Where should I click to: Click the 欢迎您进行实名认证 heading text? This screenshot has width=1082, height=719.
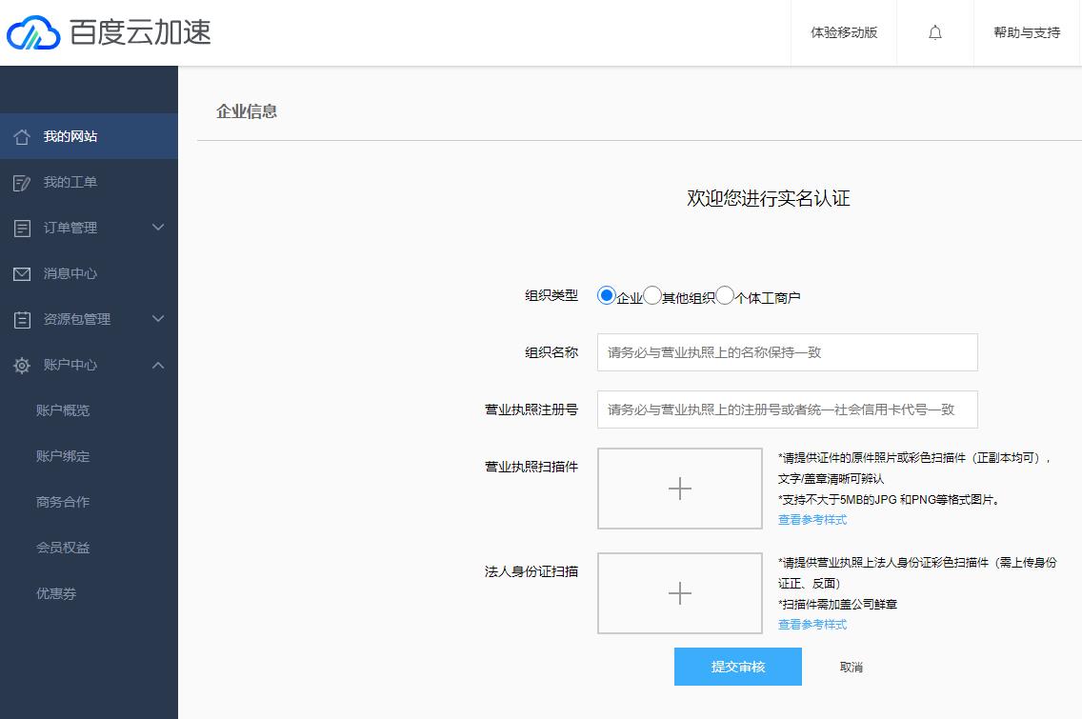pyautogui.click(x=768, y=199)
